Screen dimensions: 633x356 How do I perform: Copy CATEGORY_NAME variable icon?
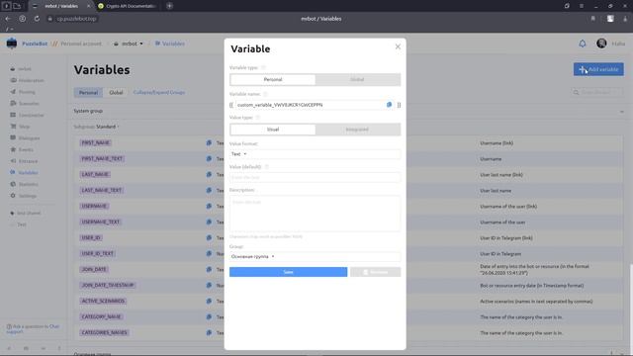pyautogui.click(x=209, y=316)
